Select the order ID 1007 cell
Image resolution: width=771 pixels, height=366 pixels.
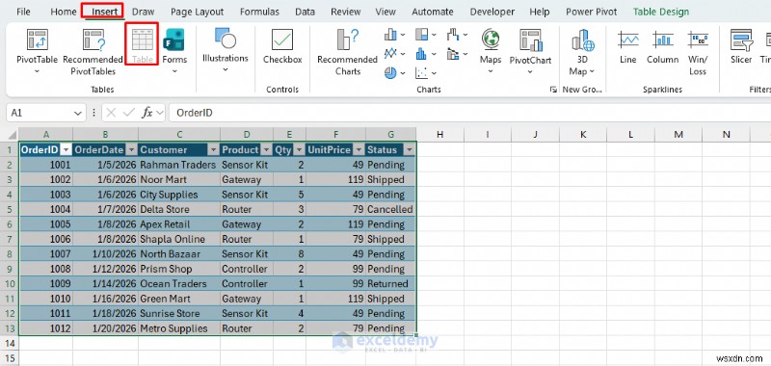tap(45, 254)
